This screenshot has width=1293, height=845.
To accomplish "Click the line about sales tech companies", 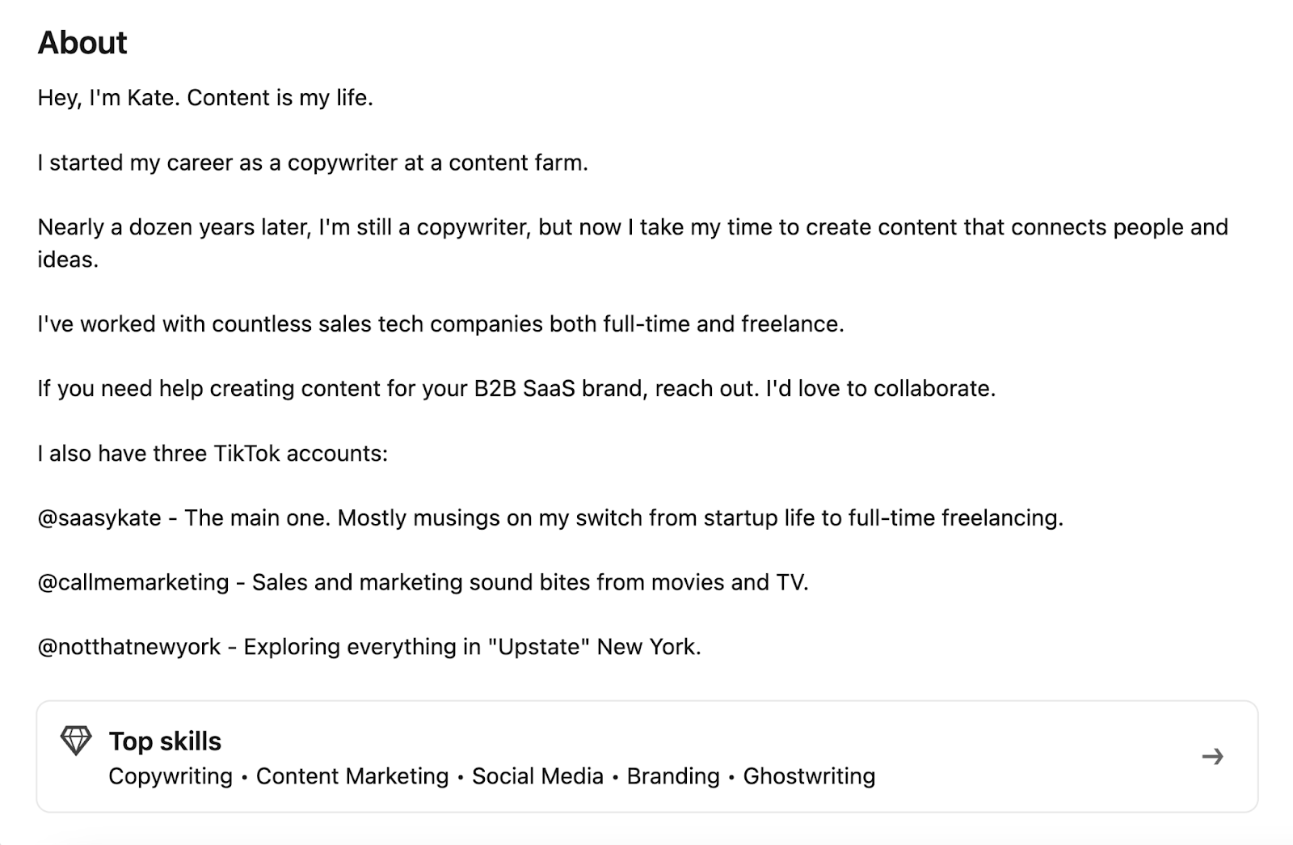I will [x=440, y=324].
